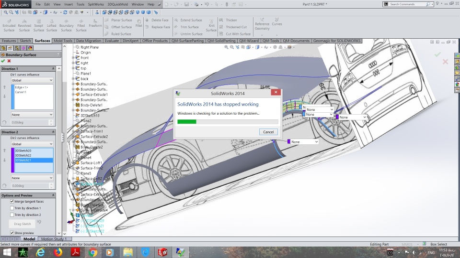Open the File menu
This screenshot has width=460, height=258.
[x=38, y=4]
